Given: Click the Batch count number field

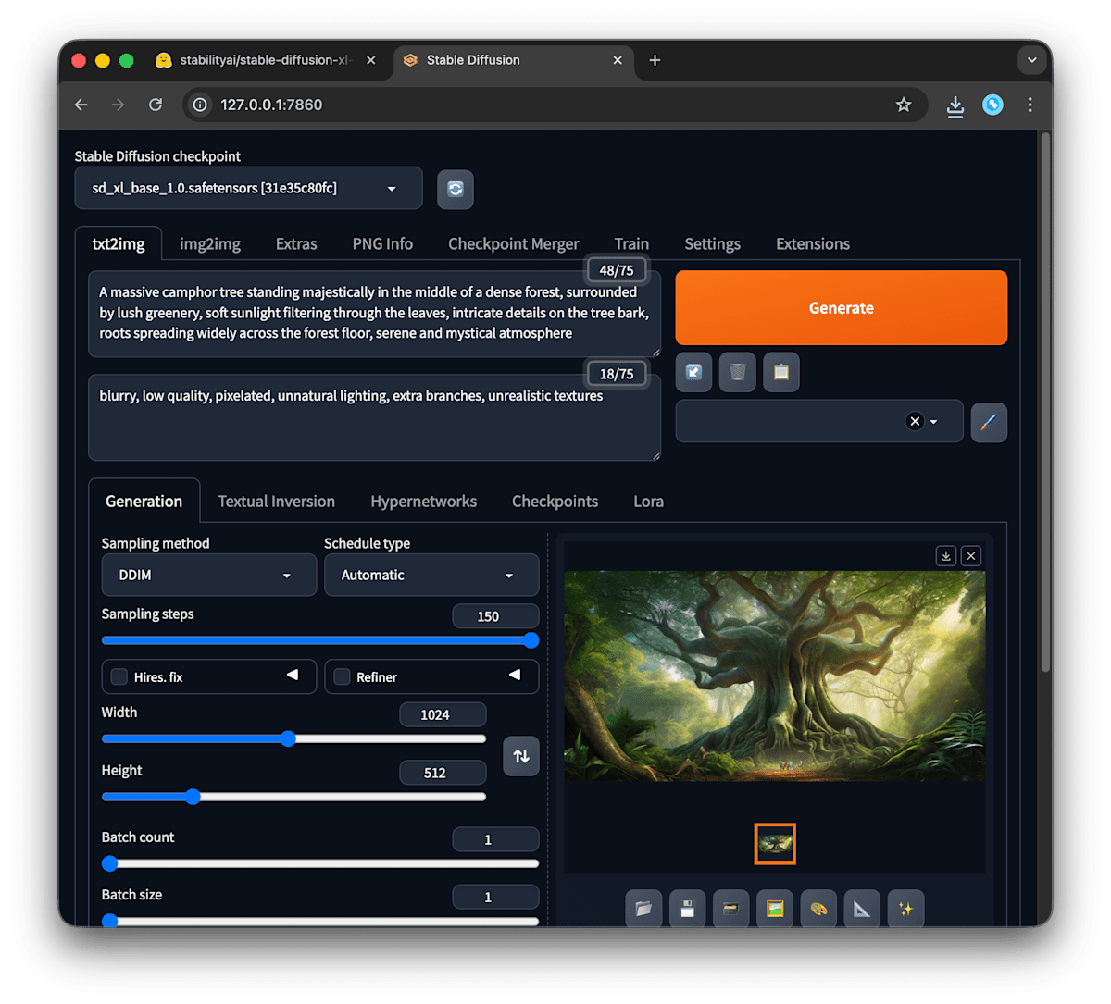Looking at the screenshot, I should (x=495, y=839).
